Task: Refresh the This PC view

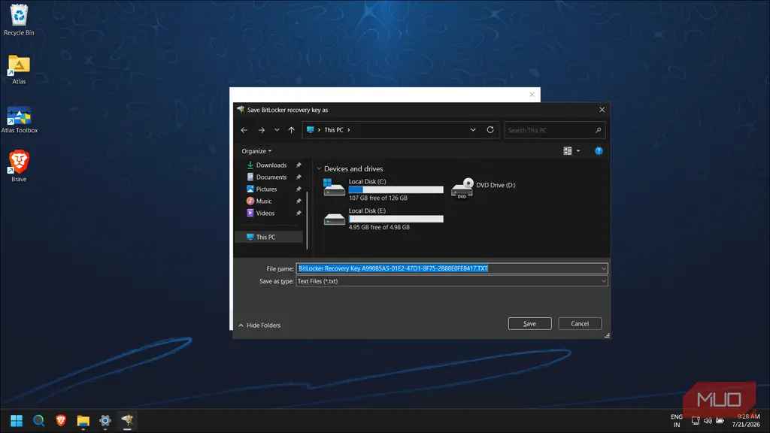Action: pyautogui.click(x=490, y=130)
